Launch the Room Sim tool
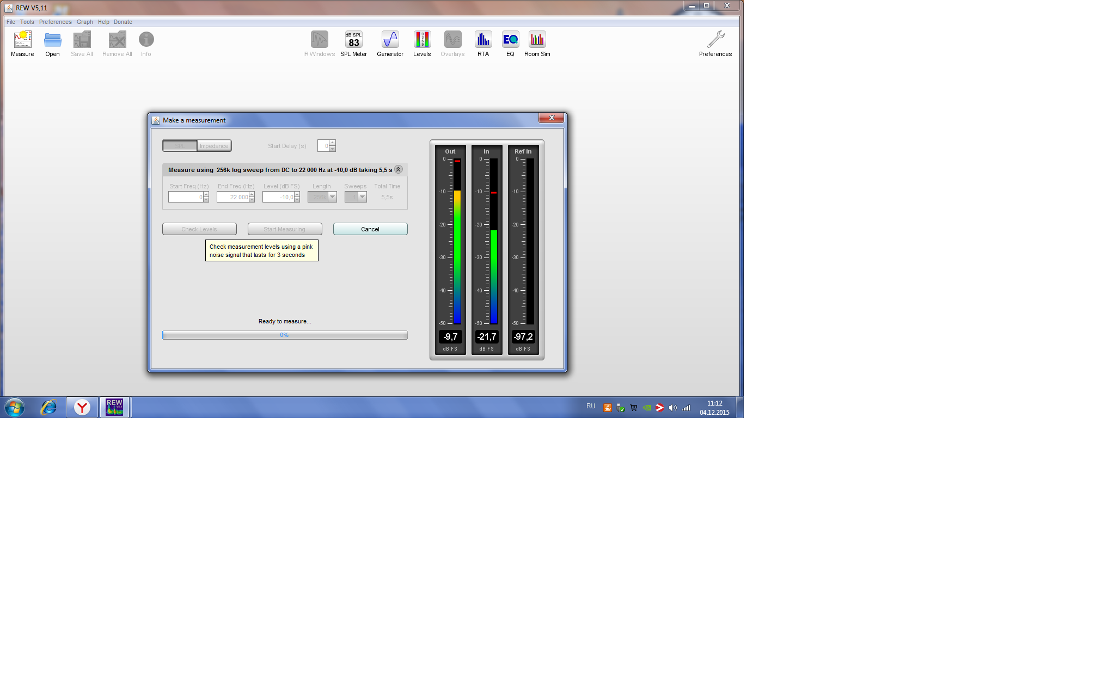The image size is (1102, 699). click(537, 40)
